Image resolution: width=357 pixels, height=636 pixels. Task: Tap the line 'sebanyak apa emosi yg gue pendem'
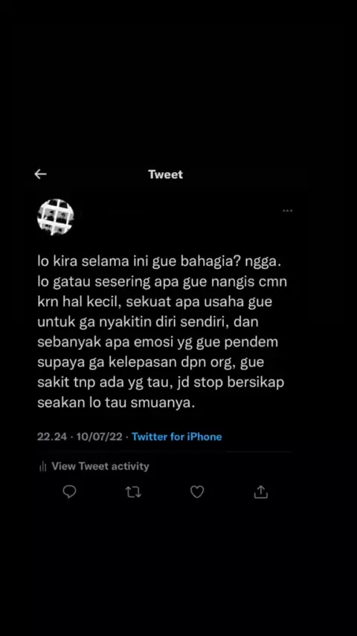pyautogui.click(x=158, y=343)
